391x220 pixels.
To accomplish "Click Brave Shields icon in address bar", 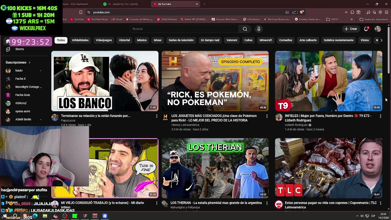I will click(x=301, y=12).
